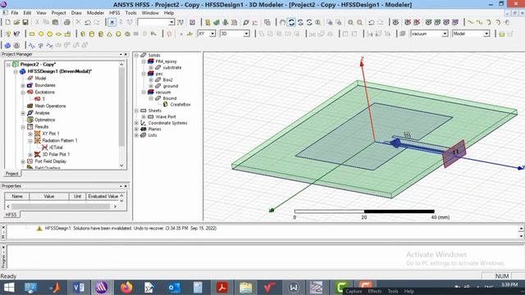This screenshot has width=525, height=295.
Task: Select the Draw Sphere tool
Action: [118, 34]
